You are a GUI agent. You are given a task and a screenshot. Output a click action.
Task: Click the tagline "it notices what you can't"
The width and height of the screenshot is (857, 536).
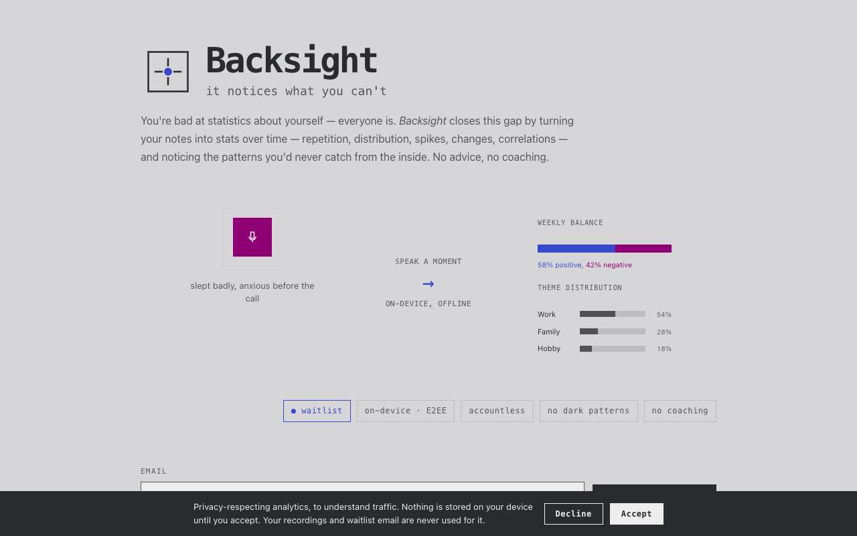tap(297, 91)
